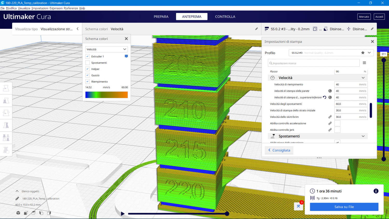The height and width of the screenshot is (219, 389).
Task: Collapse the Velocità settings section
Action: click(x=318, y=78)
